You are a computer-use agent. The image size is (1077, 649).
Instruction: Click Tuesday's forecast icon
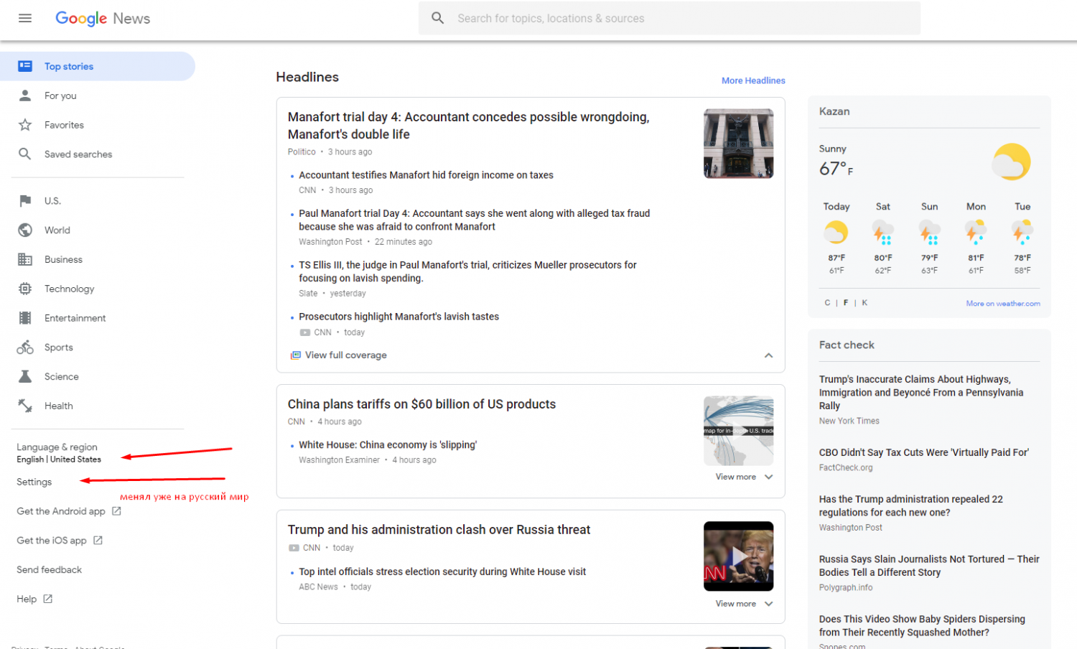pyautogui.click(x=1022, y=233)
